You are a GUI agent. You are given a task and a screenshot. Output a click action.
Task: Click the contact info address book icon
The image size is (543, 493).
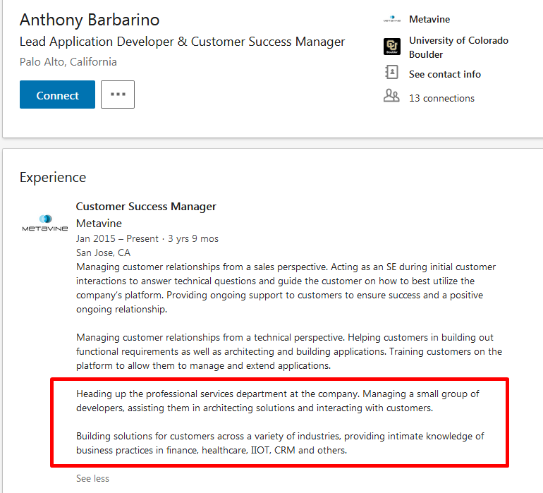pos(391,73)
